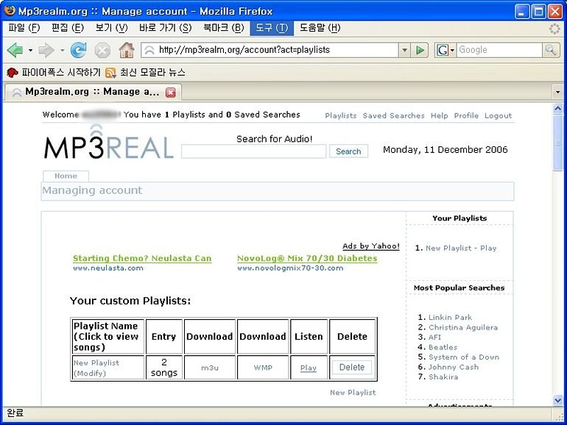The height and width of the screenshot is (425, 567).
Task: Open the Saved Searches link
Action: [x=393, y=115]
